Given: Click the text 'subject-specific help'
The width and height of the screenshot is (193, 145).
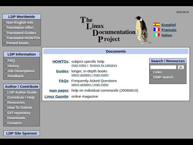Looking at the screenshot, I should pos(88,62).
